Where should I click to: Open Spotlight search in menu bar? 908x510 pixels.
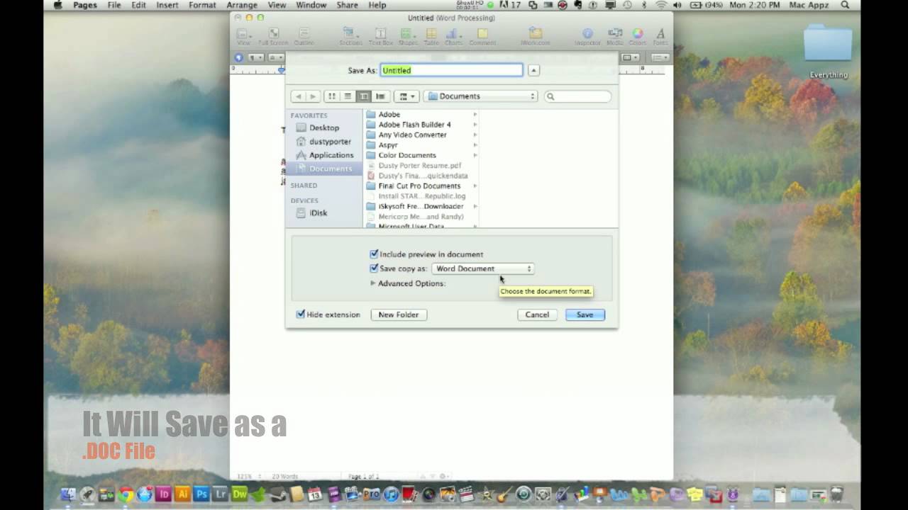coord(845,5)
